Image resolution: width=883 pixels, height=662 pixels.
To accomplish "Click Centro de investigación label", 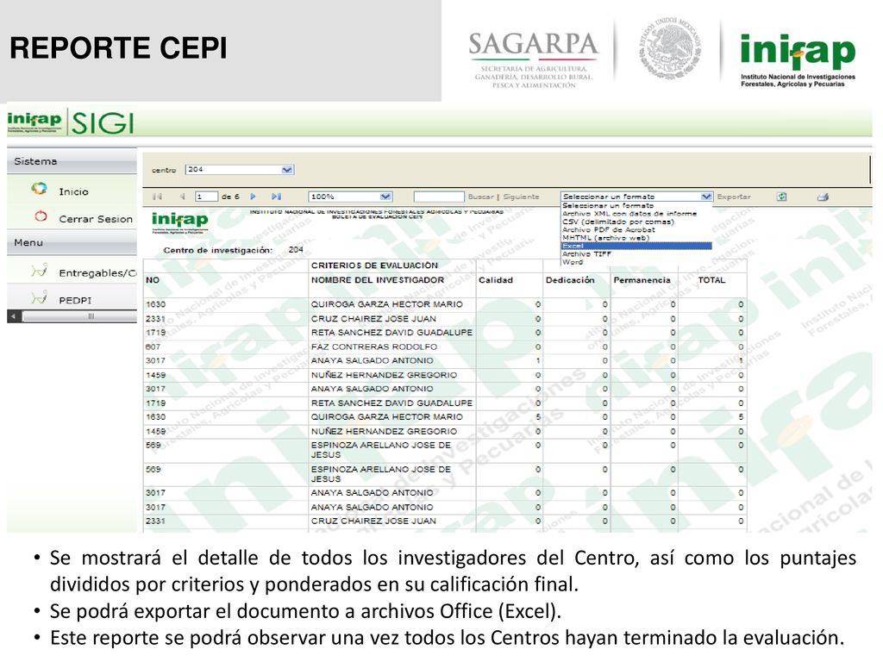I will pos(218,250).
